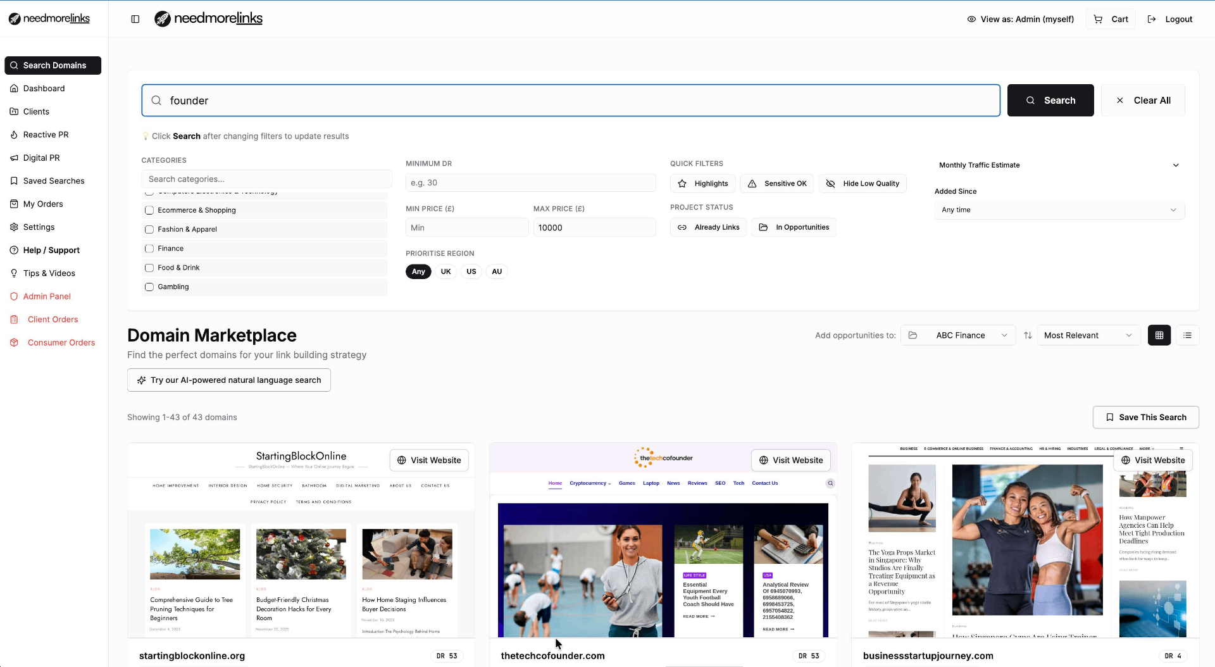Image resolution: width=1215 pixels, height=667 pixels.
Task: Click the founder search input field
Action: (571, 101)
